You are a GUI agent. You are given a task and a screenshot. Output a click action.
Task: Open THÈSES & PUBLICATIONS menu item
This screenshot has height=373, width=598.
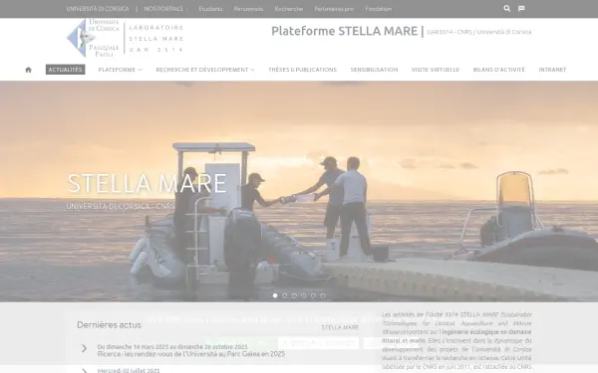click(302, 70)
